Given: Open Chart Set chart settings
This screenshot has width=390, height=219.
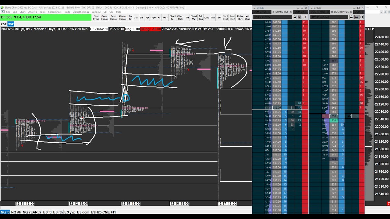Looking at the screenshot, I should click(x=172, y=18).
